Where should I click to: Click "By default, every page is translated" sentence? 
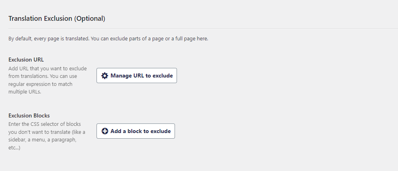coord(49,39)
